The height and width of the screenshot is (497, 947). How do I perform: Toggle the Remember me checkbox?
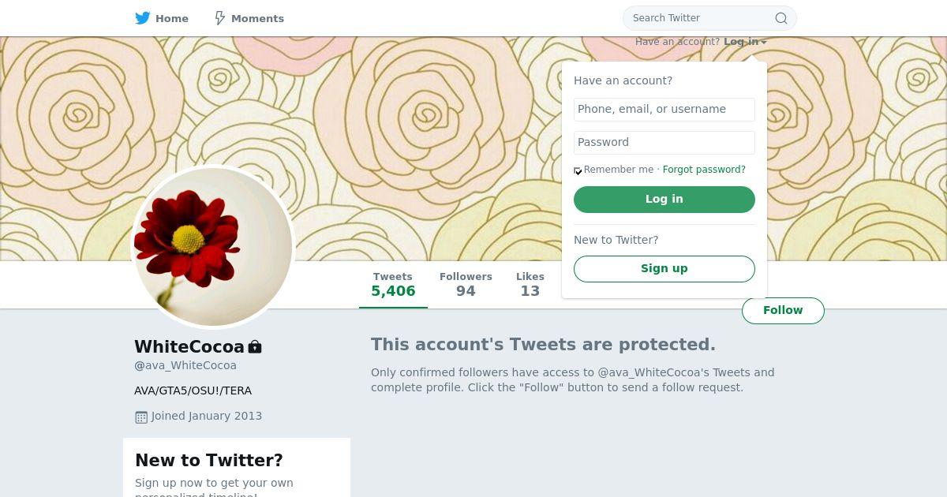pos(578,170)
